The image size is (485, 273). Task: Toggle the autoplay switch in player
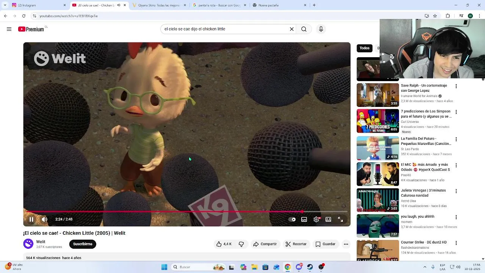click(x=292, y=219)
